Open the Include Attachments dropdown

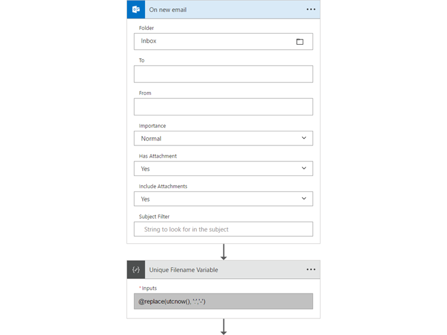click(303, 199)
